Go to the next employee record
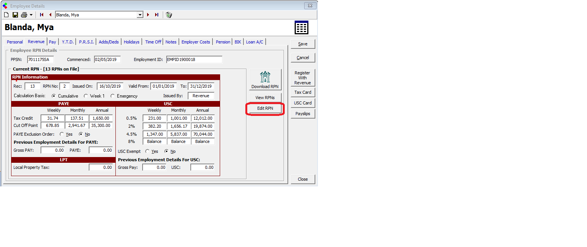Screen dimensions: 587x247 tap(148, 15)
